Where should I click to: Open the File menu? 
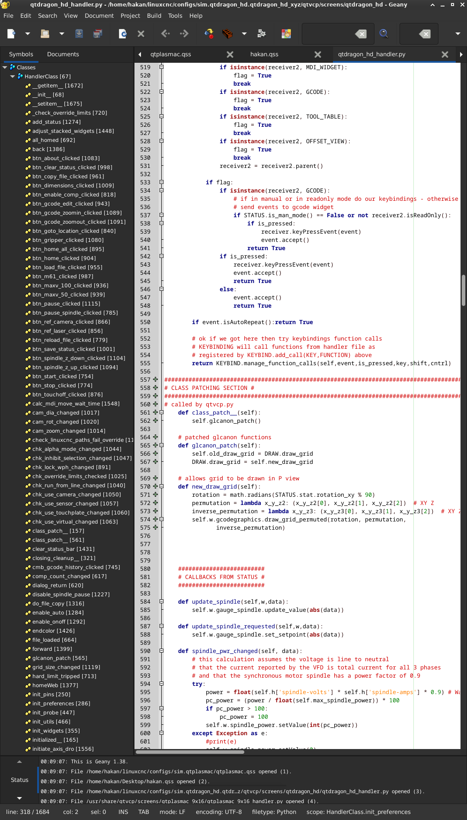(8, 16)
